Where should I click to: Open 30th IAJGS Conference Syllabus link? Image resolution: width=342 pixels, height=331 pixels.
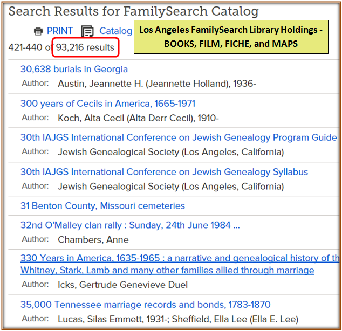[x=164, y=172]
